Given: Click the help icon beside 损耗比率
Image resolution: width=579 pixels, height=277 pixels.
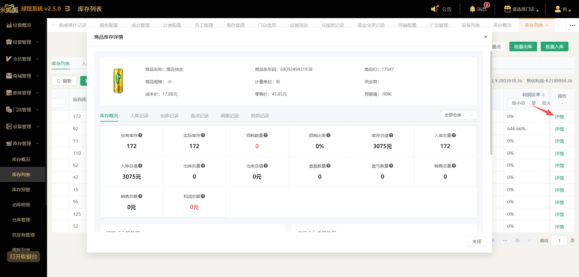Looking at the screenshot, I should [328, 135].
